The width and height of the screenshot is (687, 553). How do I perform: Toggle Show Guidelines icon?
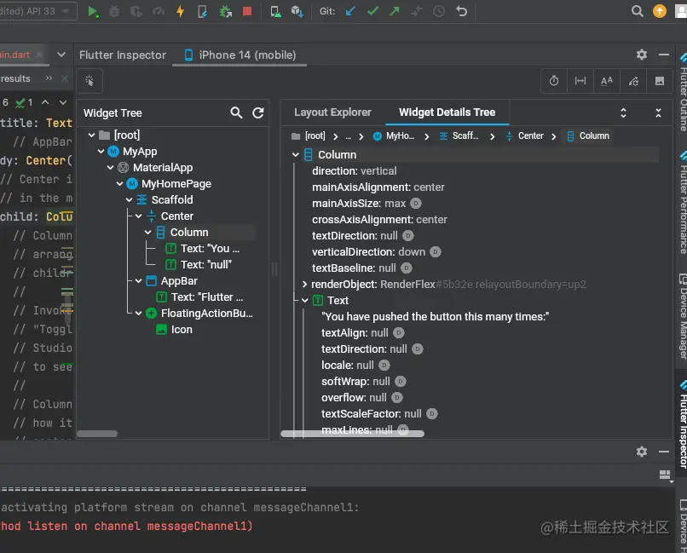[580, 81]
